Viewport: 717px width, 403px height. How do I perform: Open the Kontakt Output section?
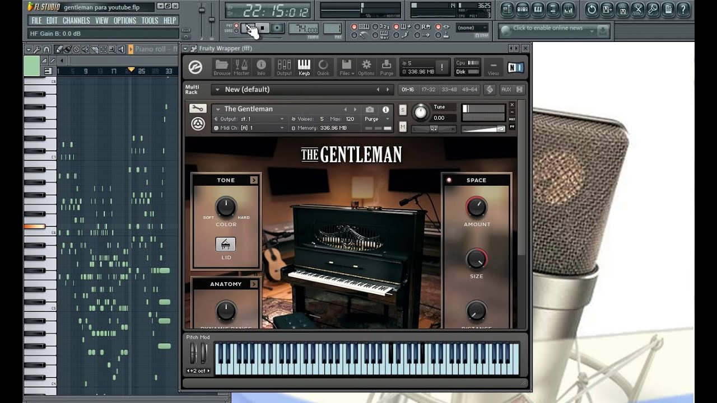coord(284,67)
